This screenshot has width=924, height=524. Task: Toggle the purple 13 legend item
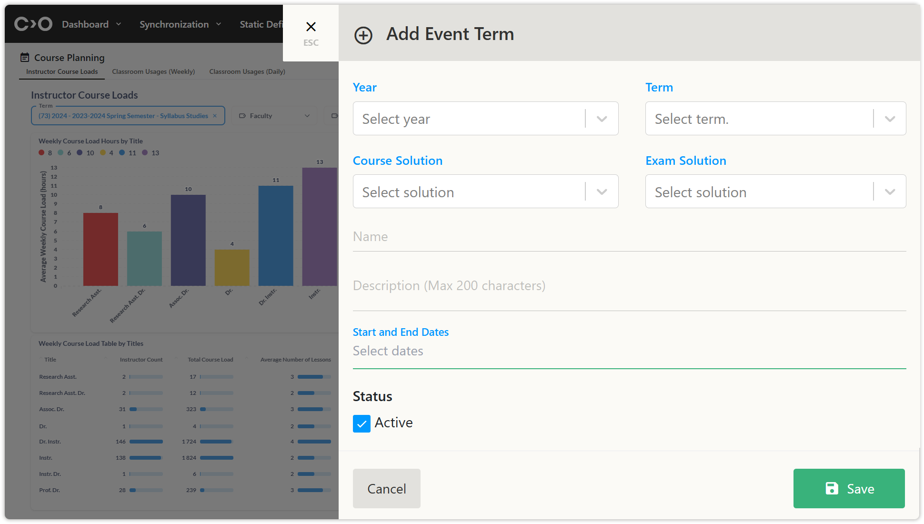point(151,153)
